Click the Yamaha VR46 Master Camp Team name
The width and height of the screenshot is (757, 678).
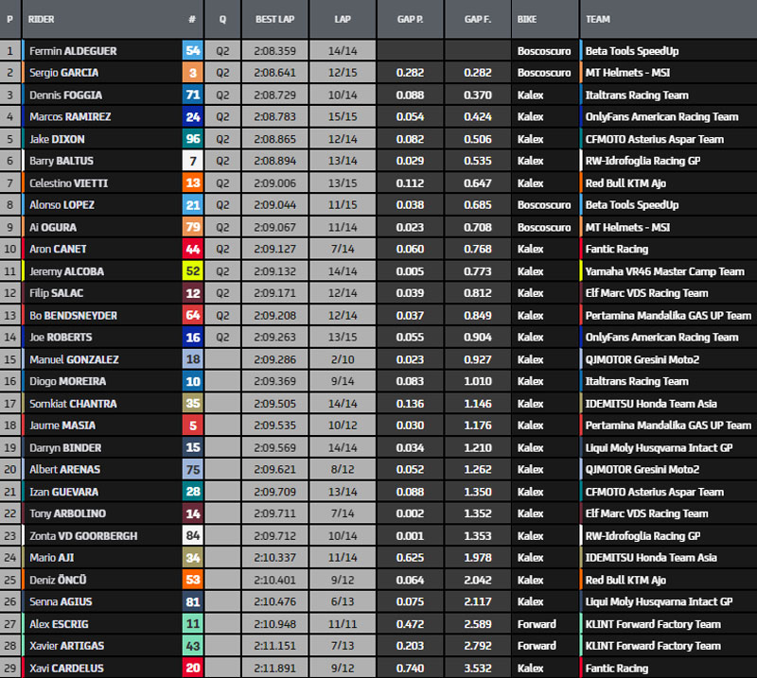[x=664, y=271]
